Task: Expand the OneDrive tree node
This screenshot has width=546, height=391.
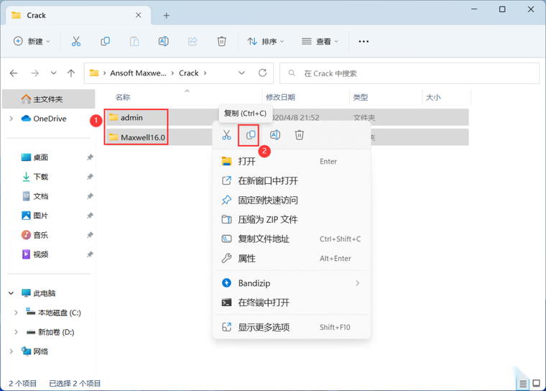Action: click(x=11, y=119)
